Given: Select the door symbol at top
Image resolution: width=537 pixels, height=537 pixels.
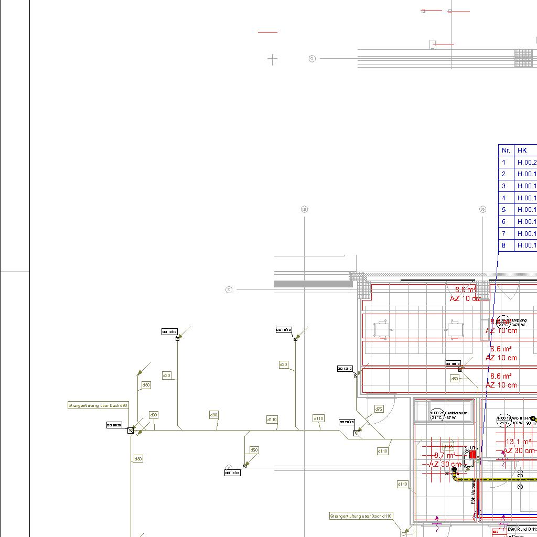Looking at the screenshot, I should (x=433, y=45).
